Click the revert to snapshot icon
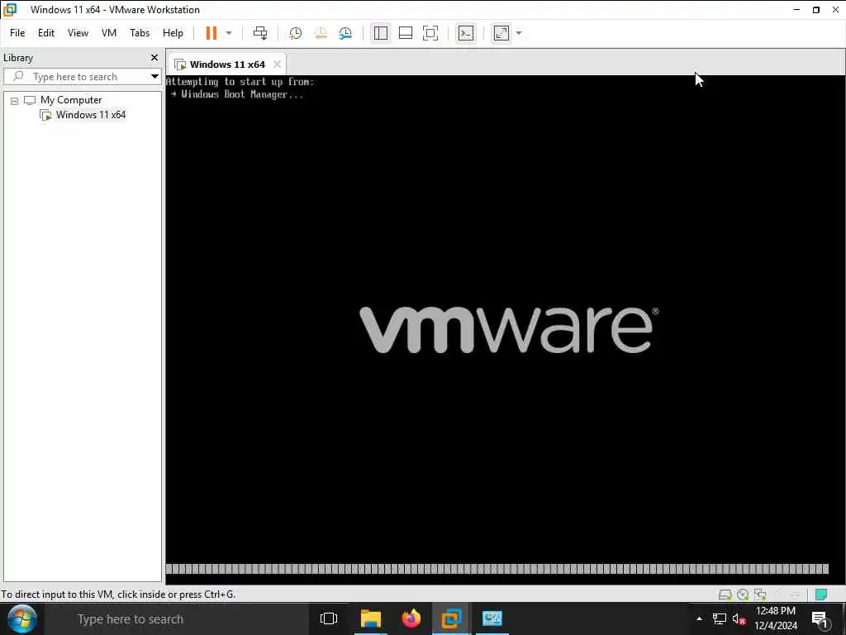The image size is (846, 635). coord(321,33)
